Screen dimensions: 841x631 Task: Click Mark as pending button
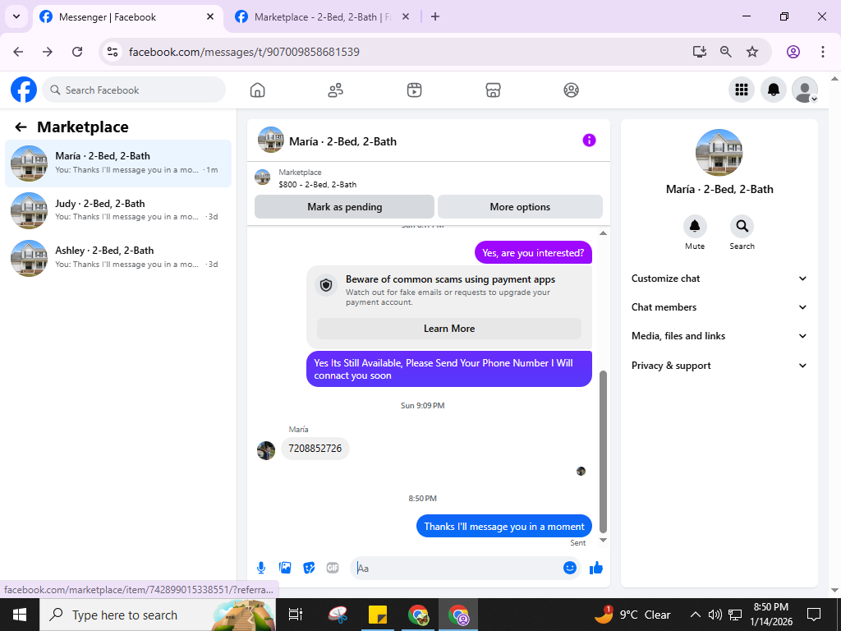344,206
